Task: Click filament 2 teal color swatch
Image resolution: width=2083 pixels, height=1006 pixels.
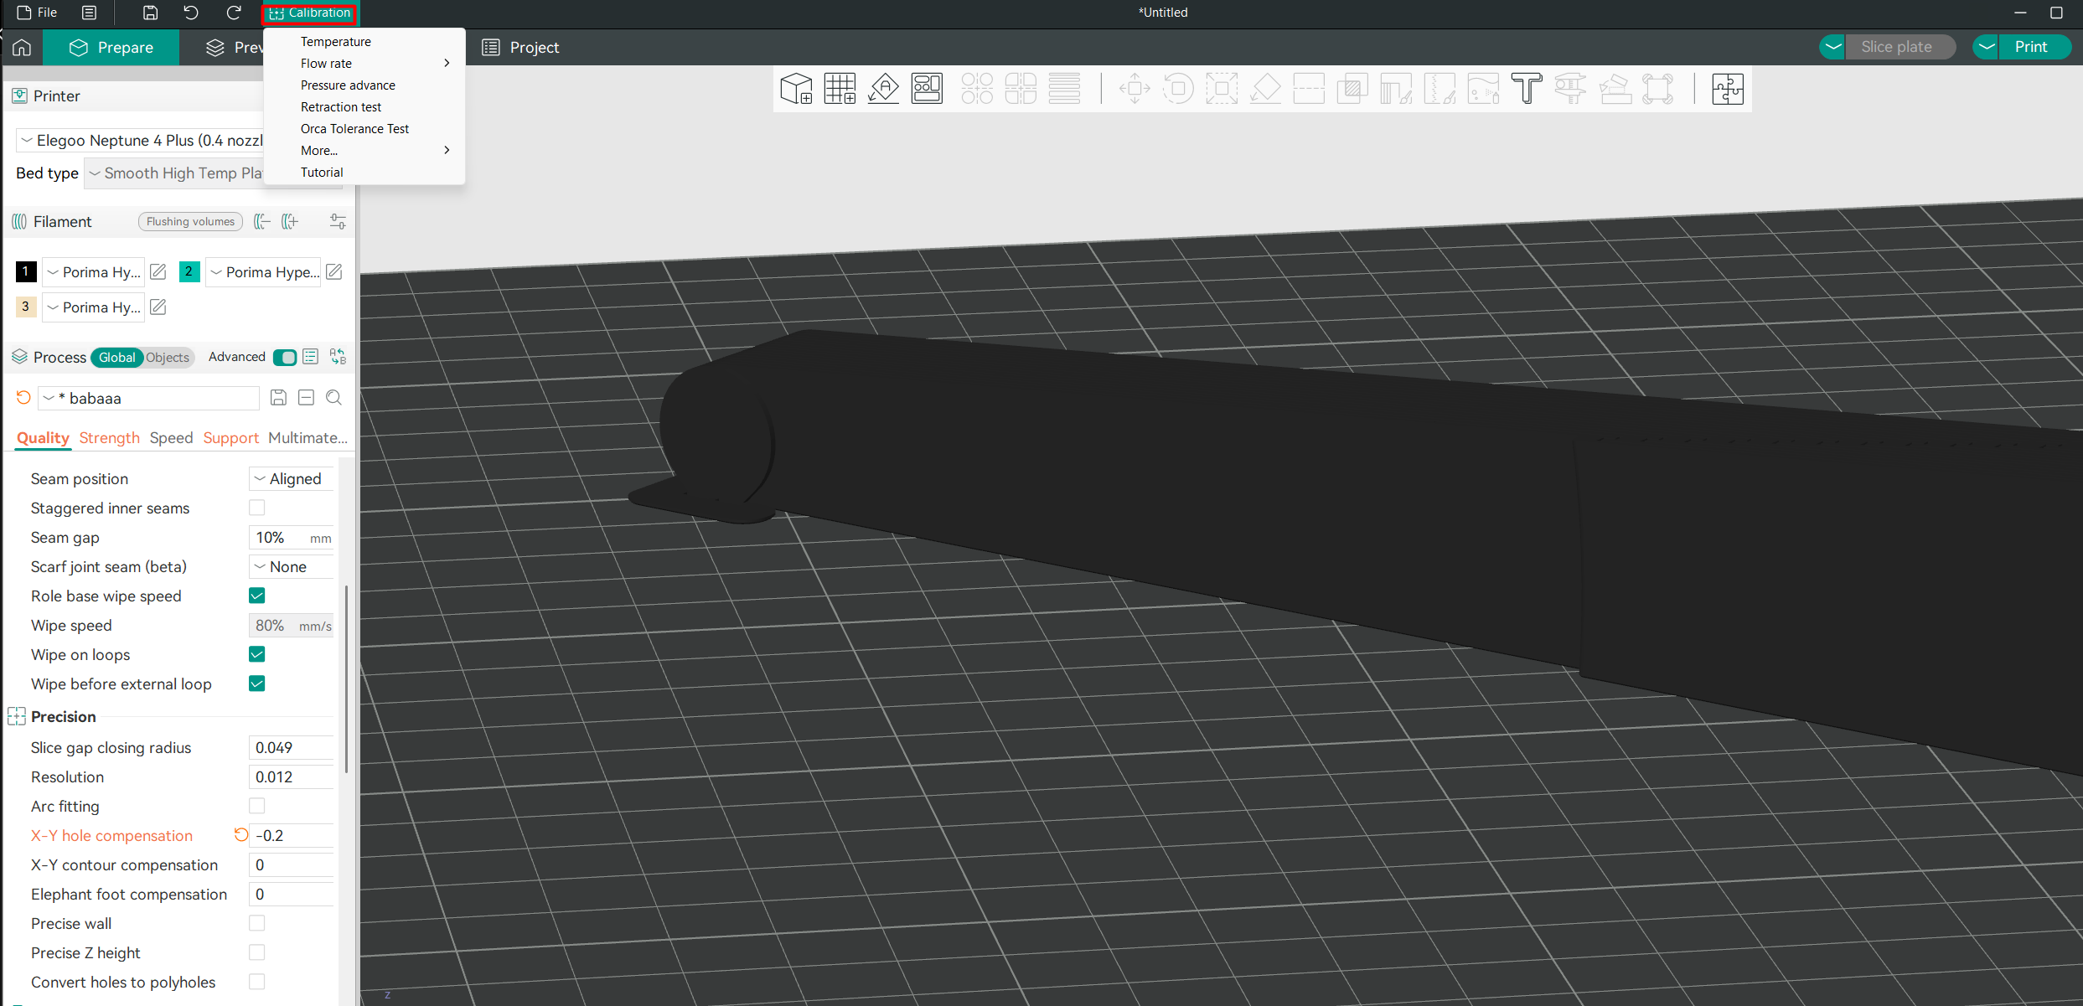Action: point(189,271)
